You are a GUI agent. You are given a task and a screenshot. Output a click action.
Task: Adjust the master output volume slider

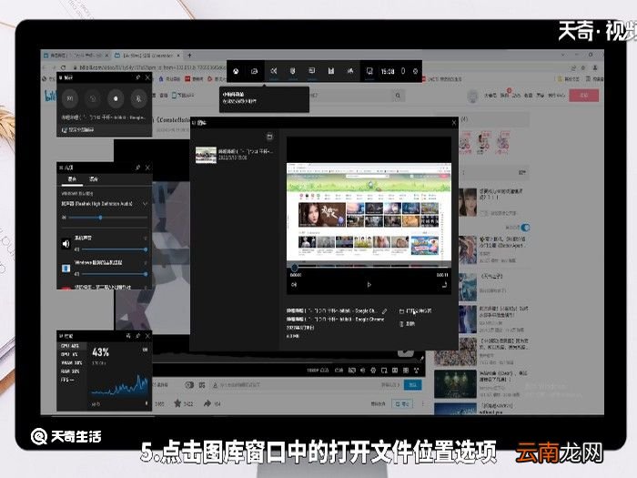107,218
